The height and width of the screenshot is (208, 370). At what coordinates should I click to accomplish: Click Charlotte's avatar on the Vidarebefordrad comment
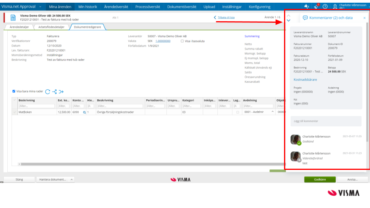(296, 156)
